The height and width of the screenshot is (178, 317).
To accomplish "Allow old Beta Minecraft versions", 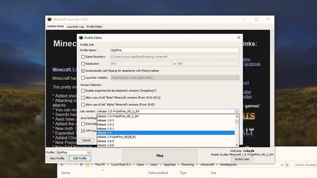I will click(x=83, y=98).
